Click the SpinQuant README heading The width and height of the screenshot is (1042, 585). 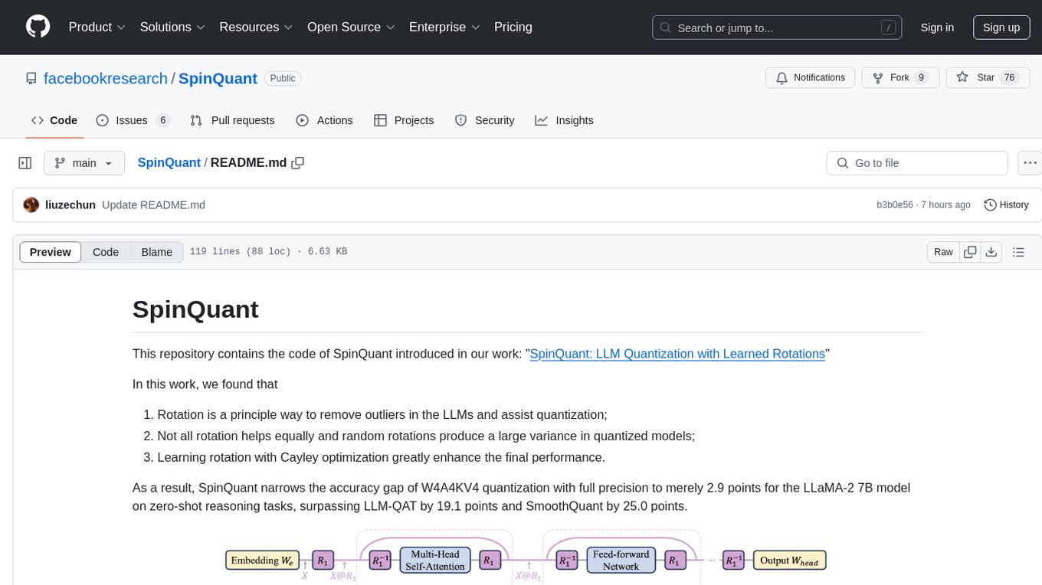click(x=195, y=309)
